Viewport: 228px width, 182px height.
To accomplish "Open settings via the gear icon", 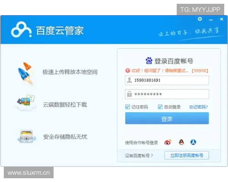I will pos(199,19).
